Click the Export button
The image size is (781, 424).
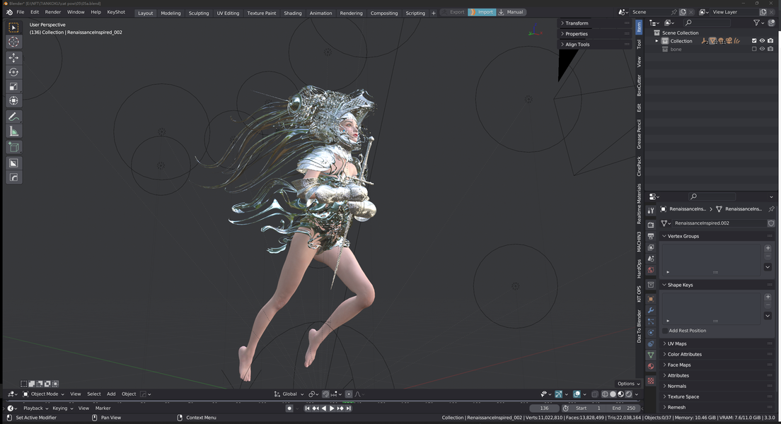tap(453, 12)
